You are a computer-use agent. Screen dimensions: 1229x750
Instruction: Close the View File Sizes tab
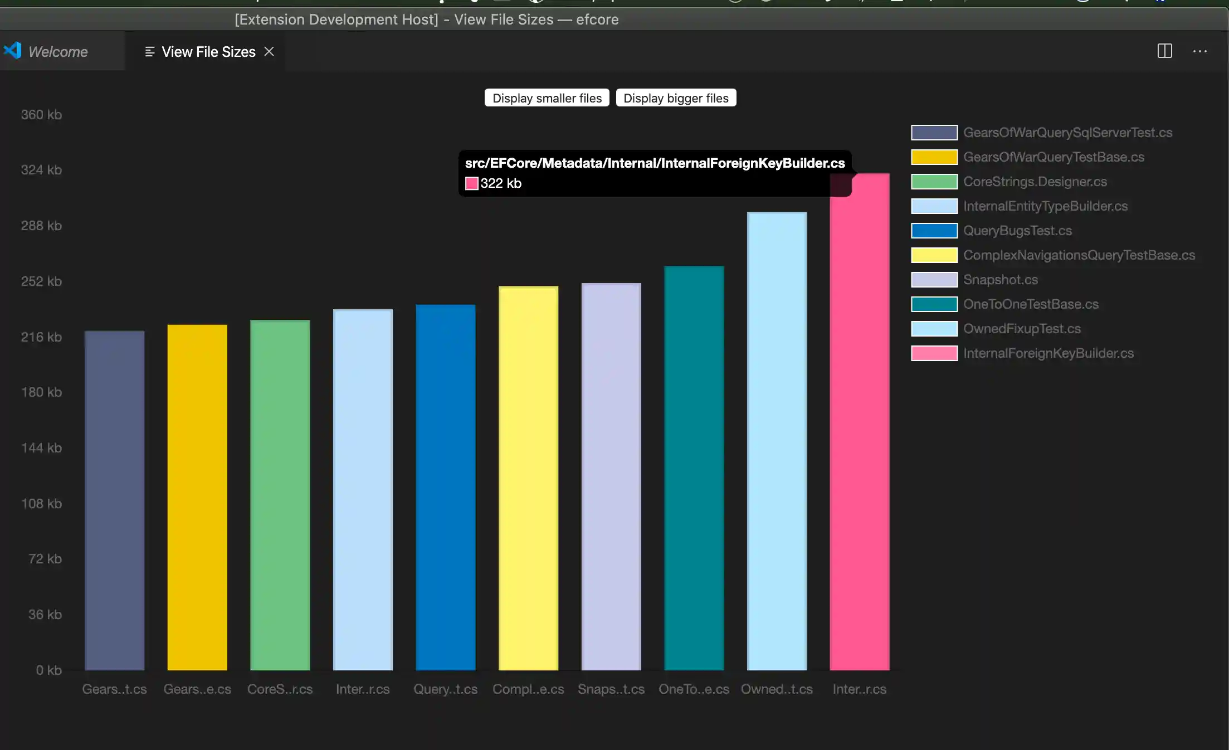pyautogui.click(x=269, y=51)
